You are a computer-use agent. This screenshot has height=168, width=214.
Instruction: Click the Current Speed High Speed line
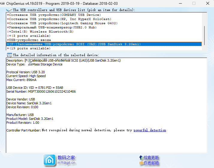(x=26, y=76)
